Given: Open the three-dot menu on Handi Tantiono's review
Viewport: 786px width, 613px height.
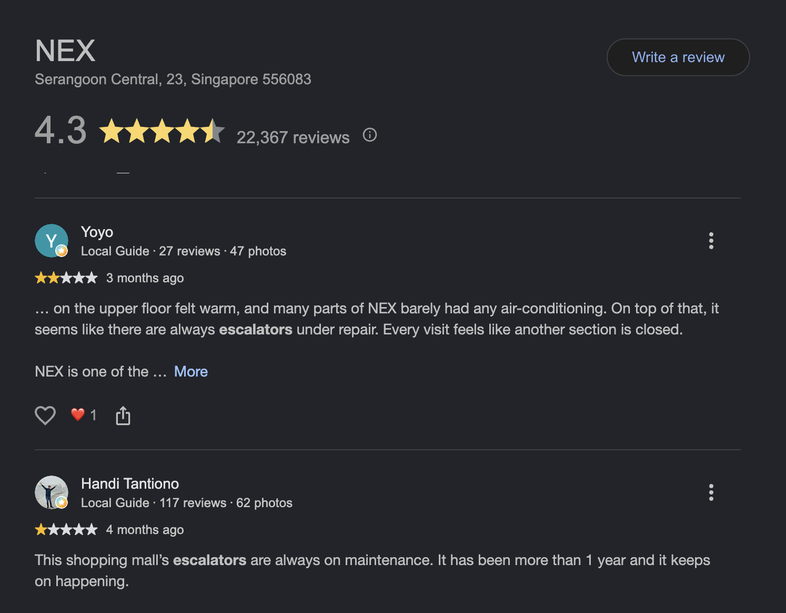Looking at the screenshot, I should click(711, 492).
